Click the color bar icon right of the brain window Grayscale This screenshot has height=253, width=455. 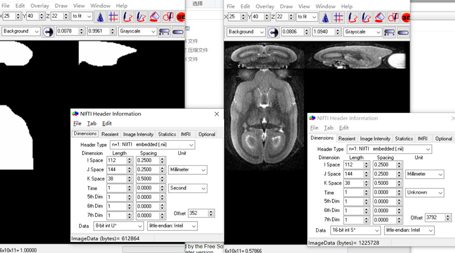tap(389, 32)
